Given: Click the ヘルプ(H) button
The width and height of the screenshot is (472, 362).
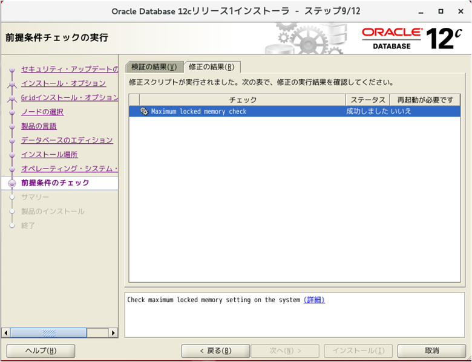Looking at the screenshot, I should (41, 351).
